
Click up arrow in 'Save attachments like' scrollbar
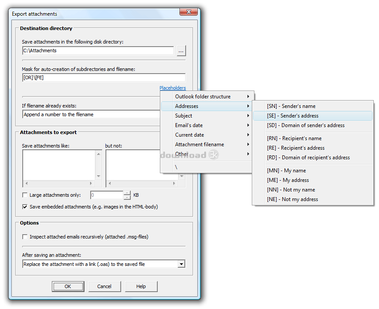98,154
